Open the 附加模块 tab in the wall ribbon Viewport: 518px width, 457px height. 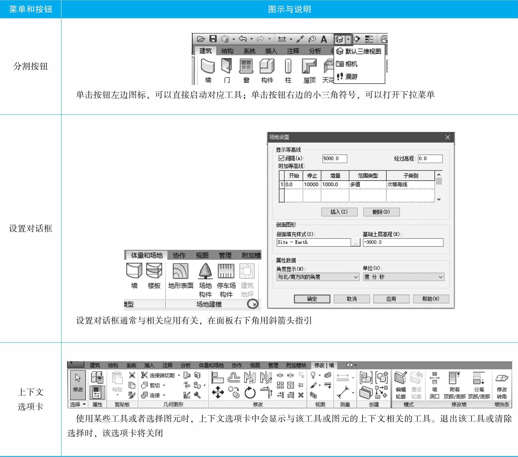point(296,365)
